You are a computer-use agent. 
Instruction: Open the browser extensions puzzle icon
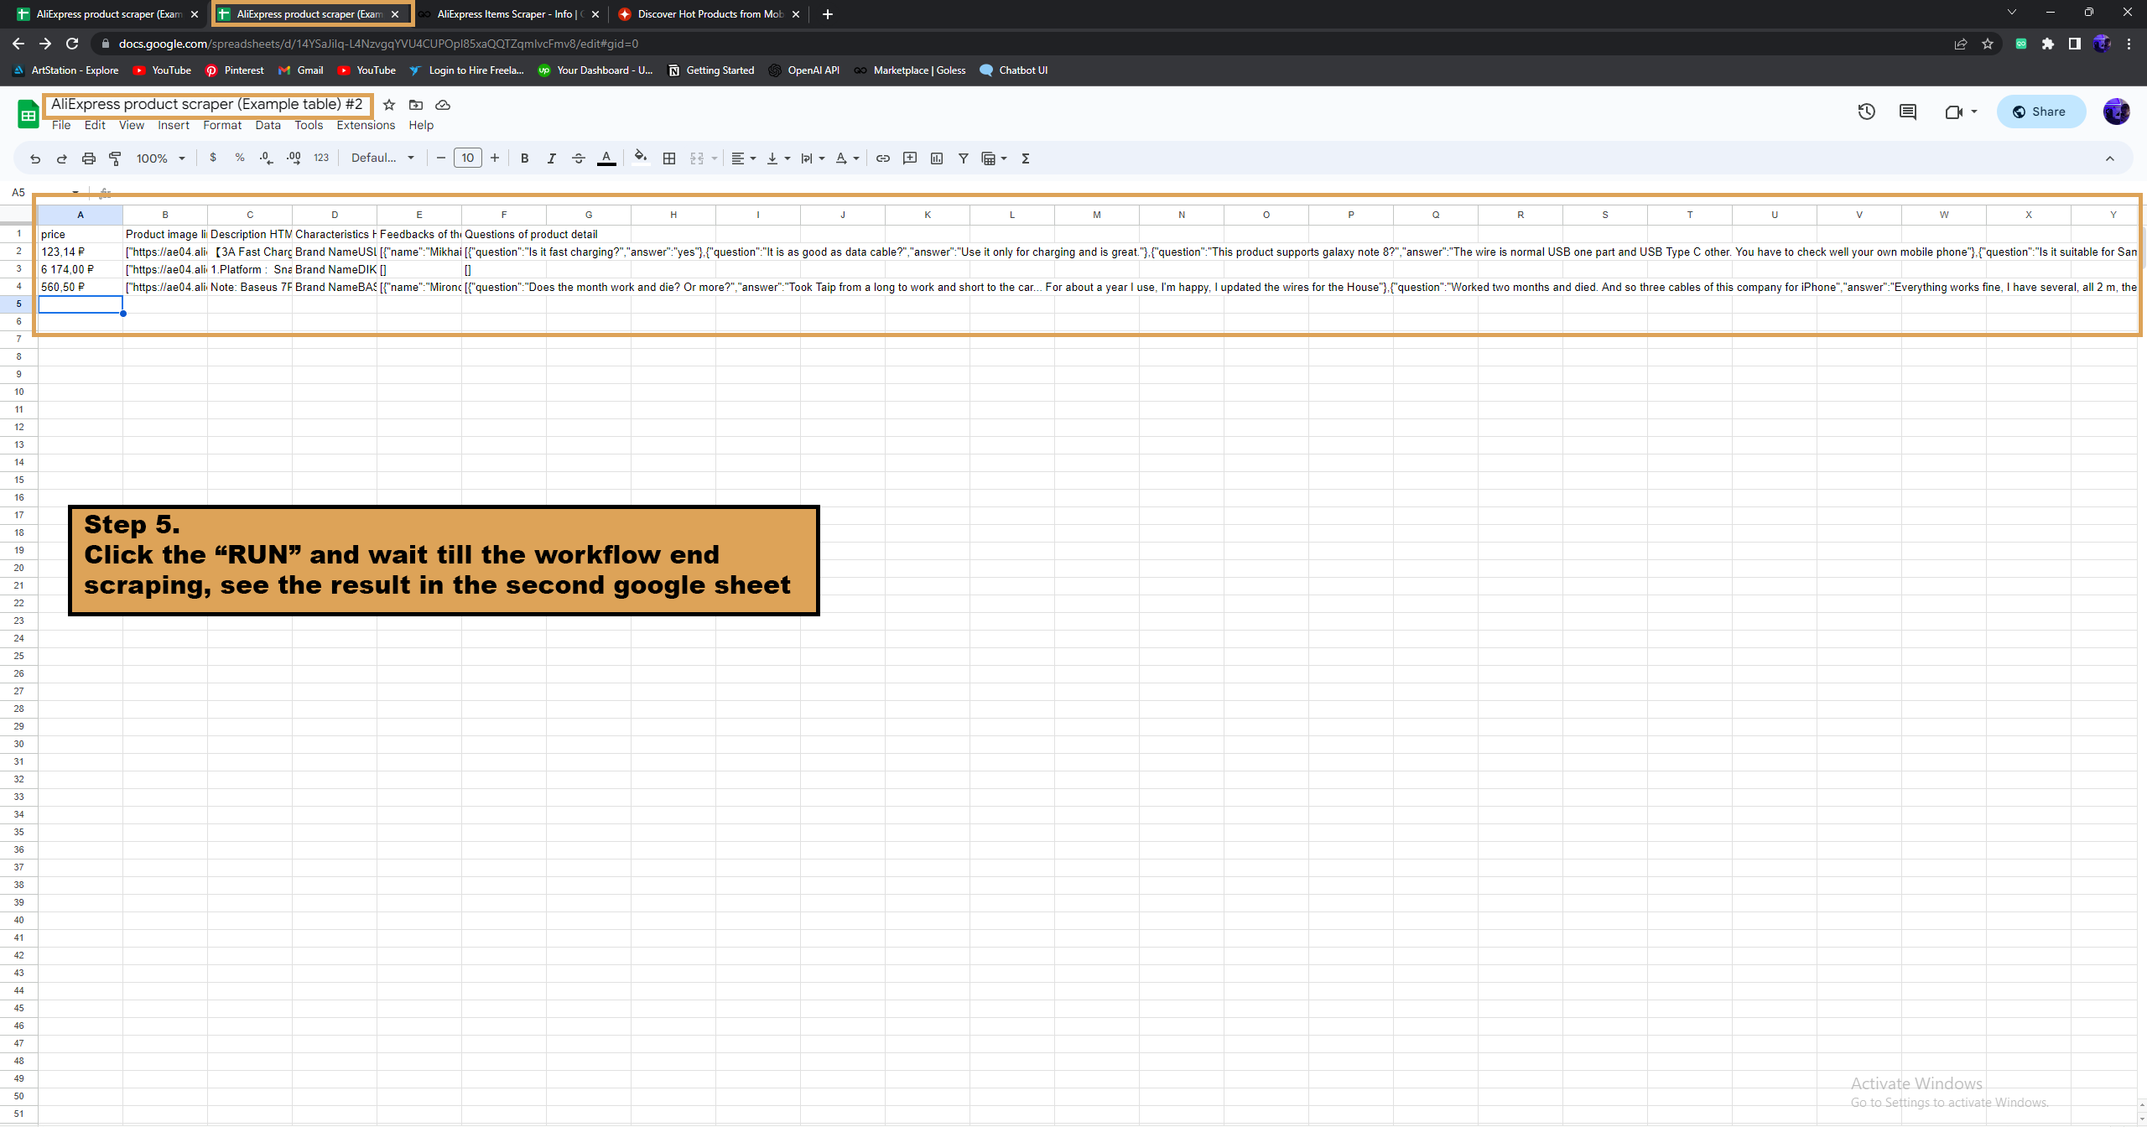pyautogui.click(x=2048, y=44)
